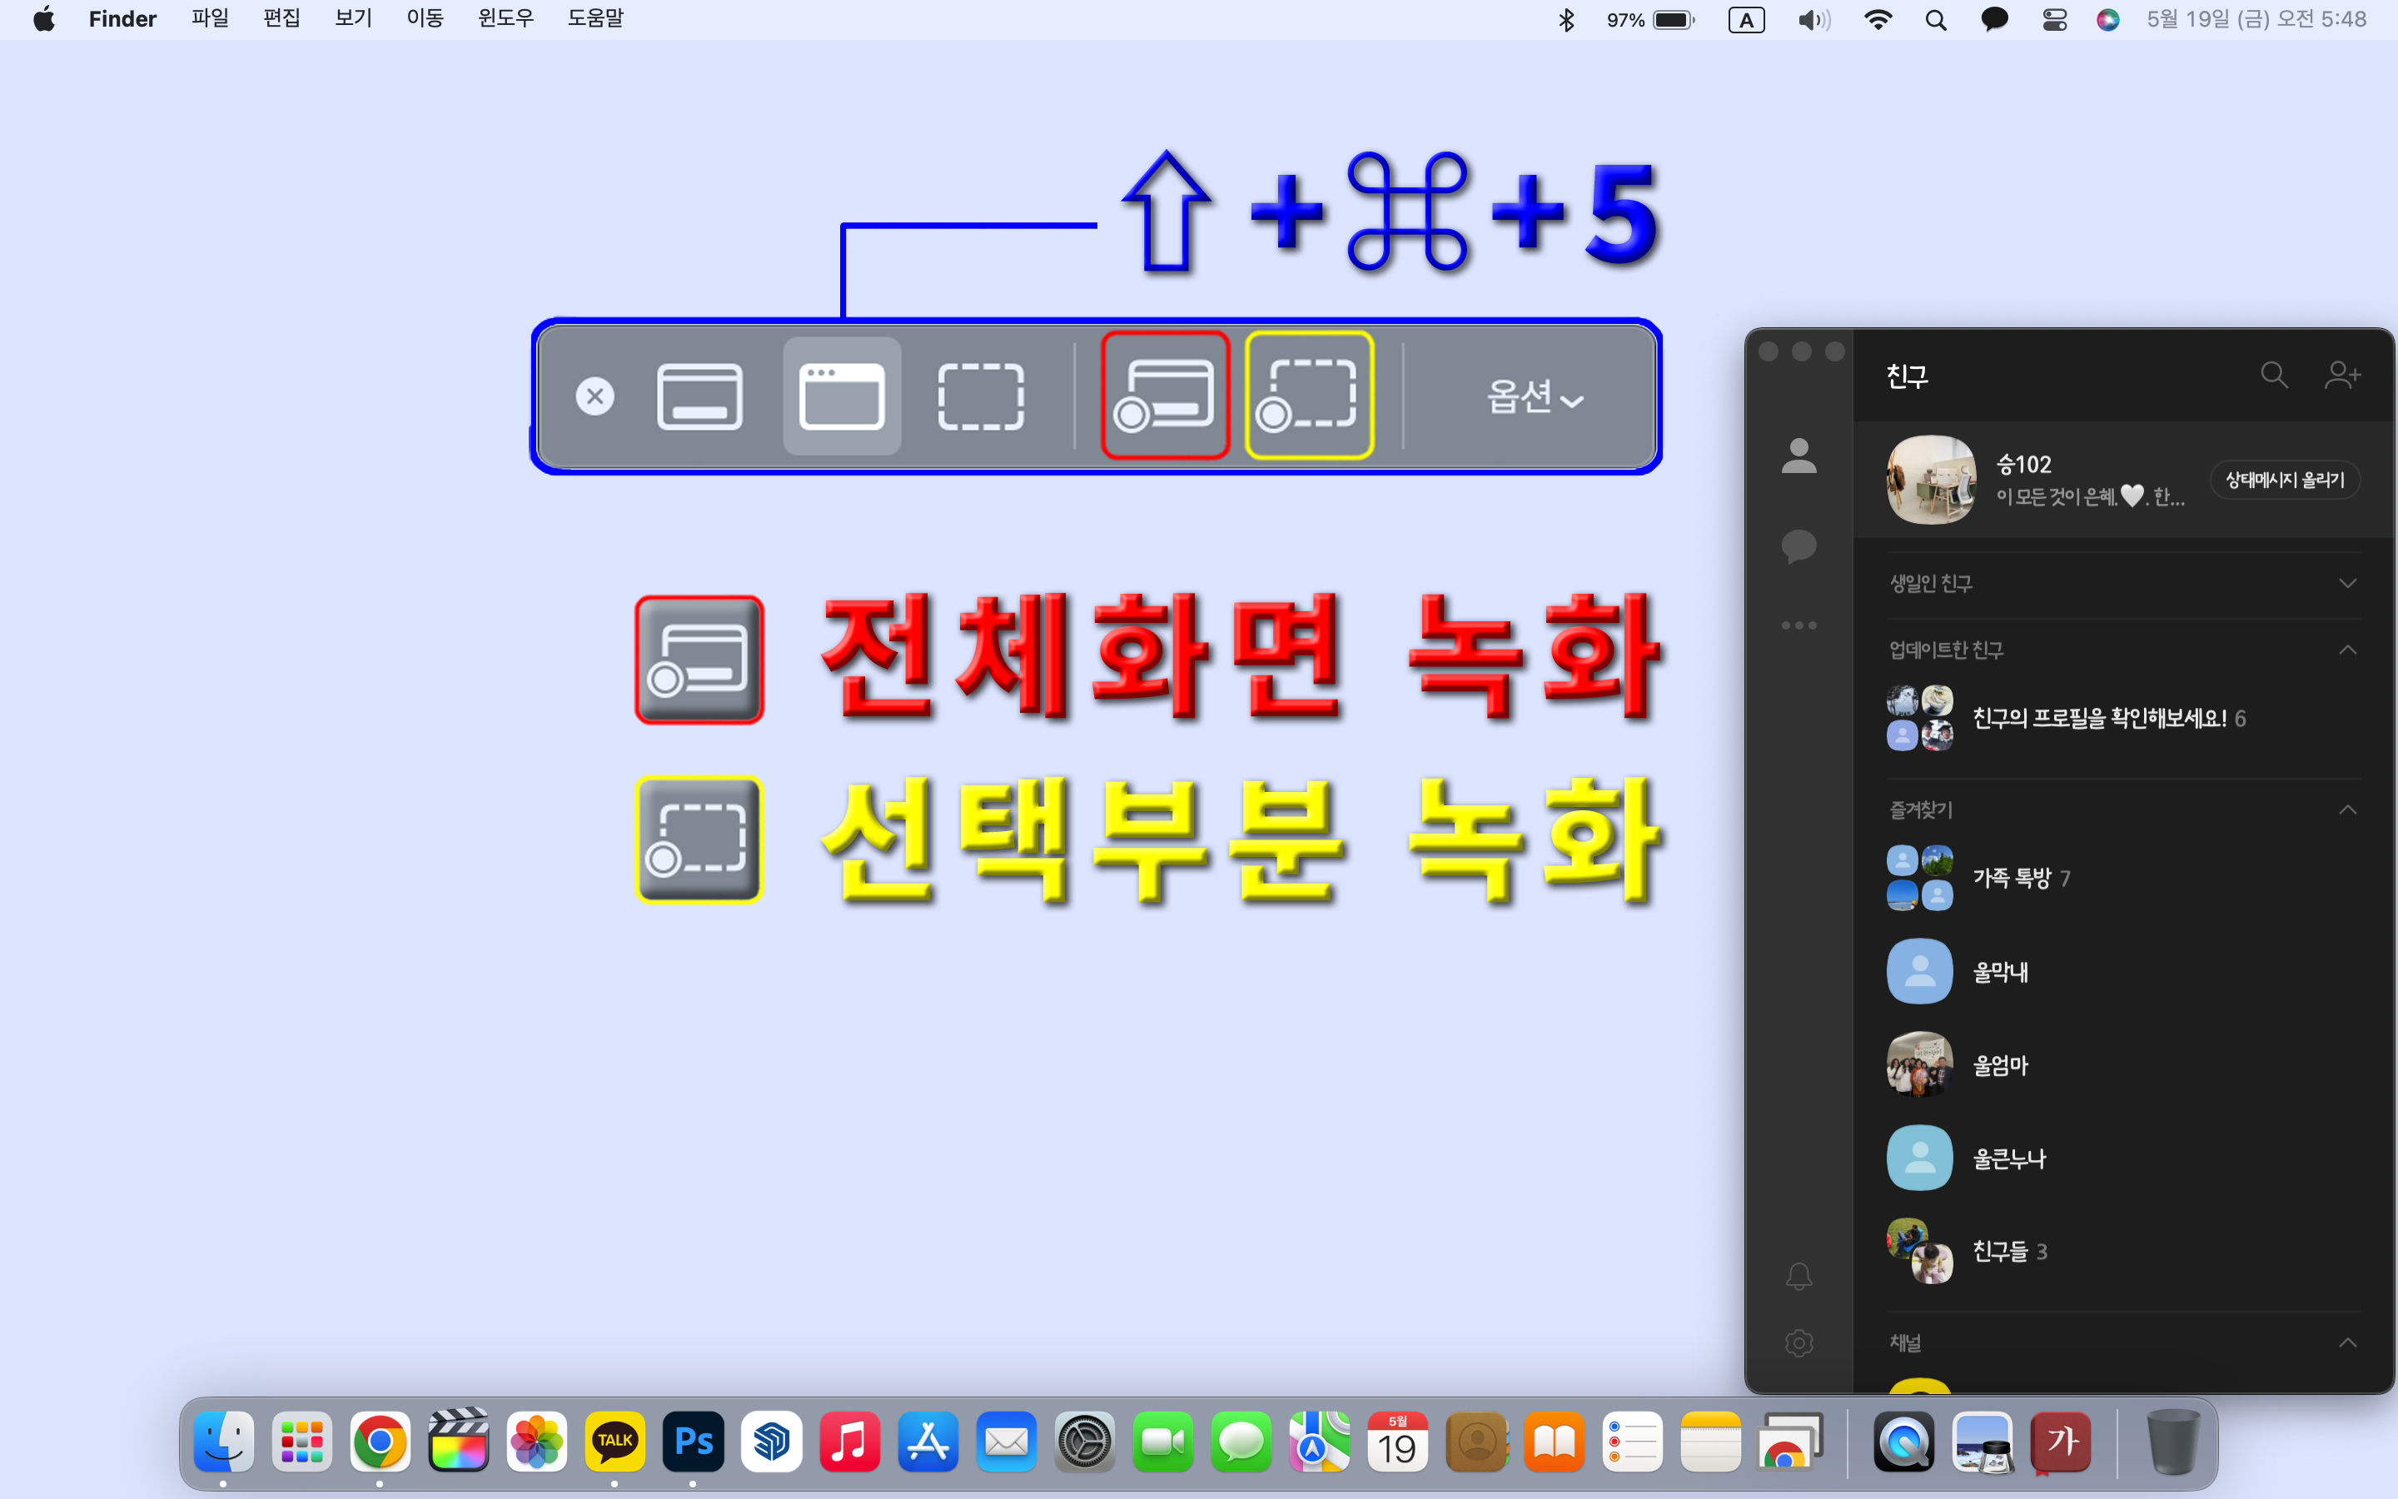Image resolution: width=2398 pixels, height=1499 pixels.
Task: Open KakaoTalk settings gear icon
Action: tap(1798, 1342)
